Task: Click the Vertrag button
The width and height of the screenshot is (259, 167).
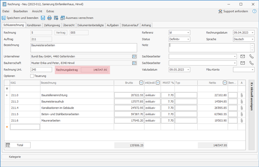Action: [60, 33]
